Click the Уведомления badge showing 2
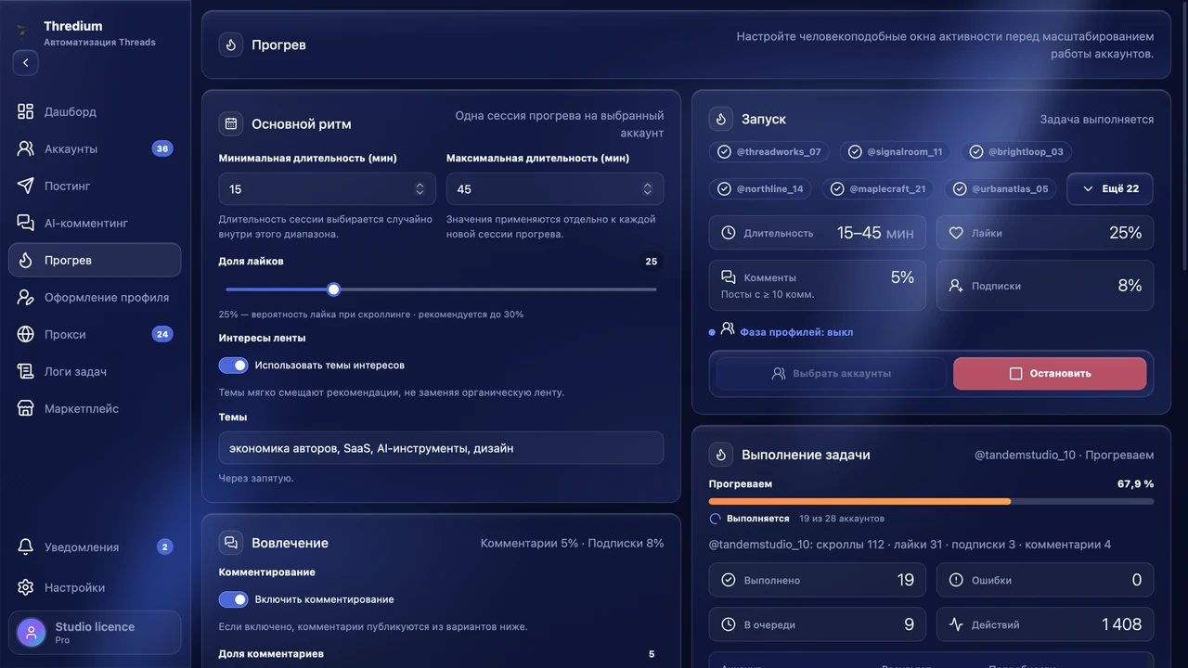The width and height of the screenshot is (1188, 668). click(x=164, y=546)
